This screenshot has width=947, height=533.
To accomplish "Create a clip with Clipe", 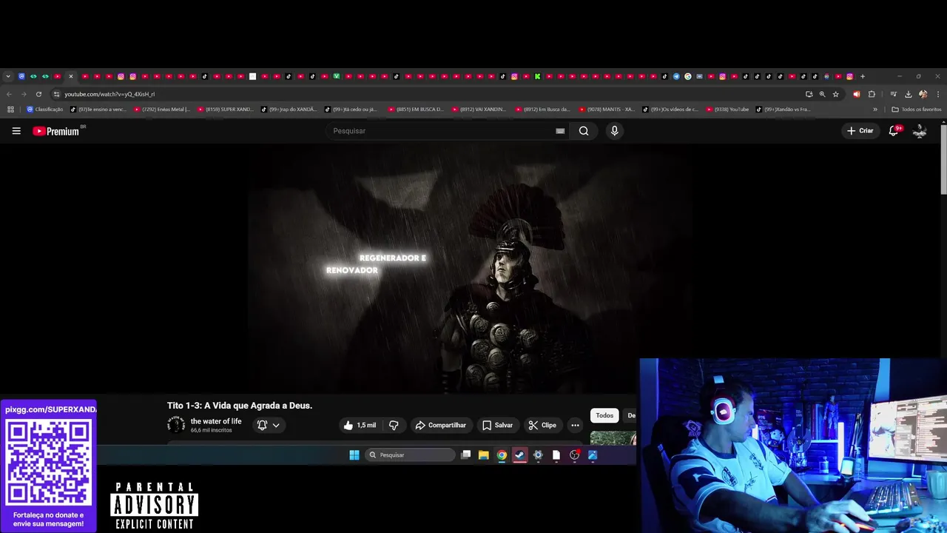I will [x=542, y=425].
